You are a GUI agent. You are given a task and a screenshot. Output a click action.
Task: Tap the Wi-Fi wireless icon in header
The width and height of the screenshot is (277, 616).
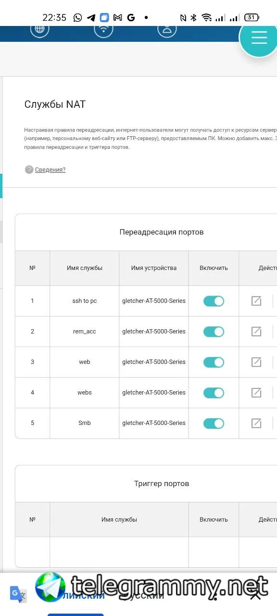pos(103,29)
